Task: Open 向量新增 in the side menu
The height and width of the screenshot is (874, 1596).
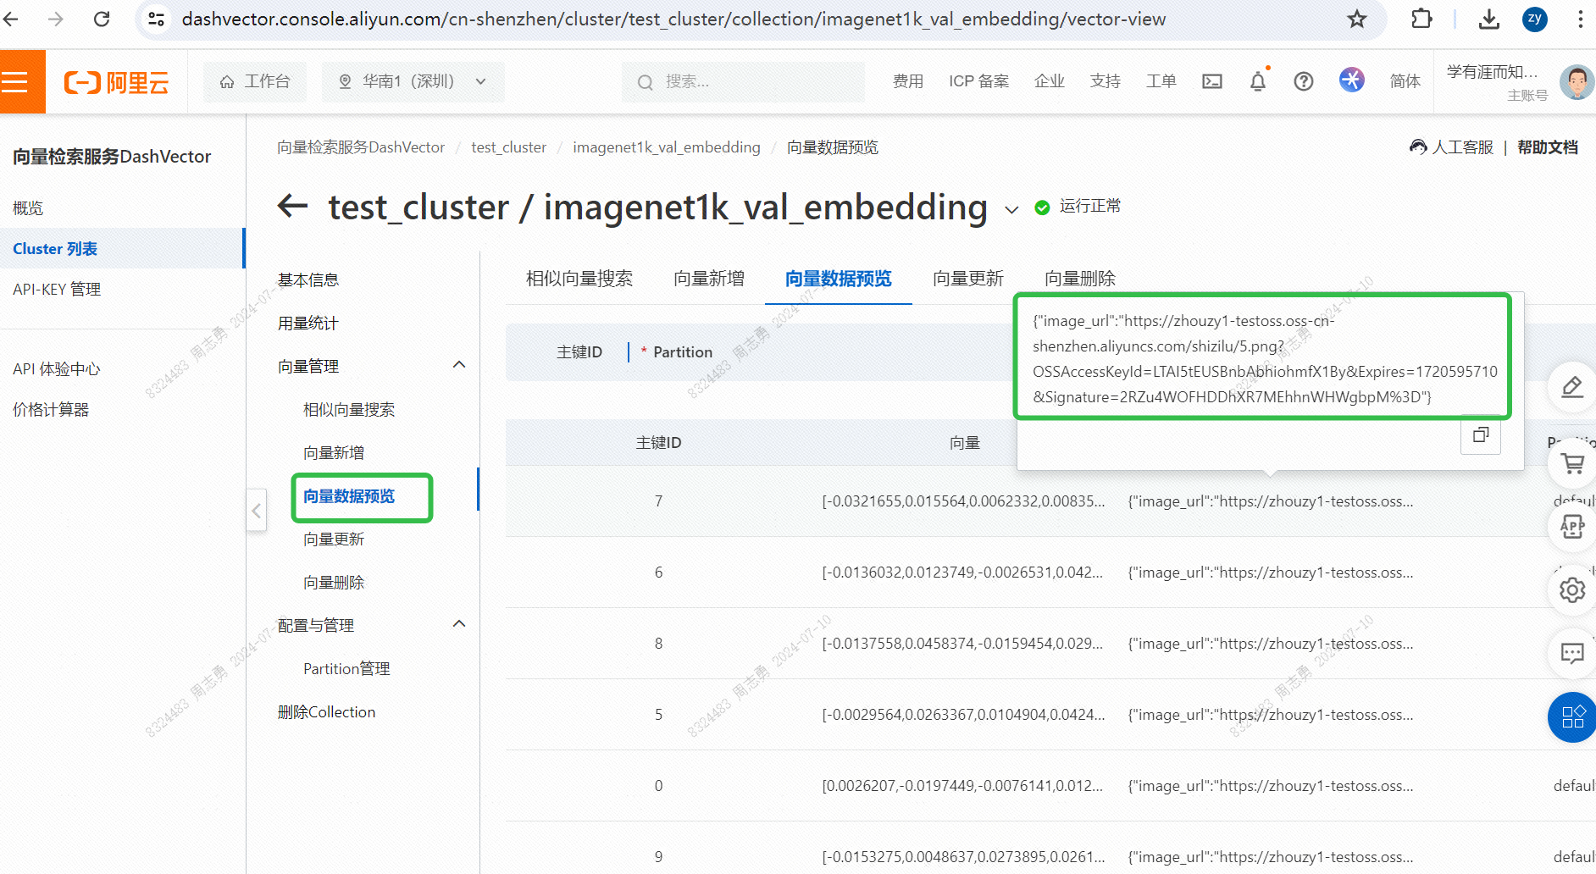Action: tap(334, 453)
